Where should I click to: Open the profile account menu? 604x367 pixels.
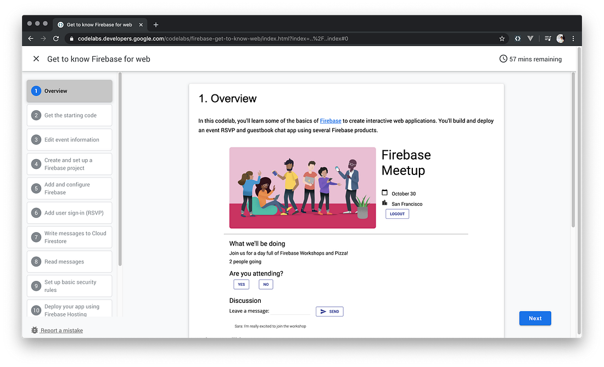(x=560, y=38)
